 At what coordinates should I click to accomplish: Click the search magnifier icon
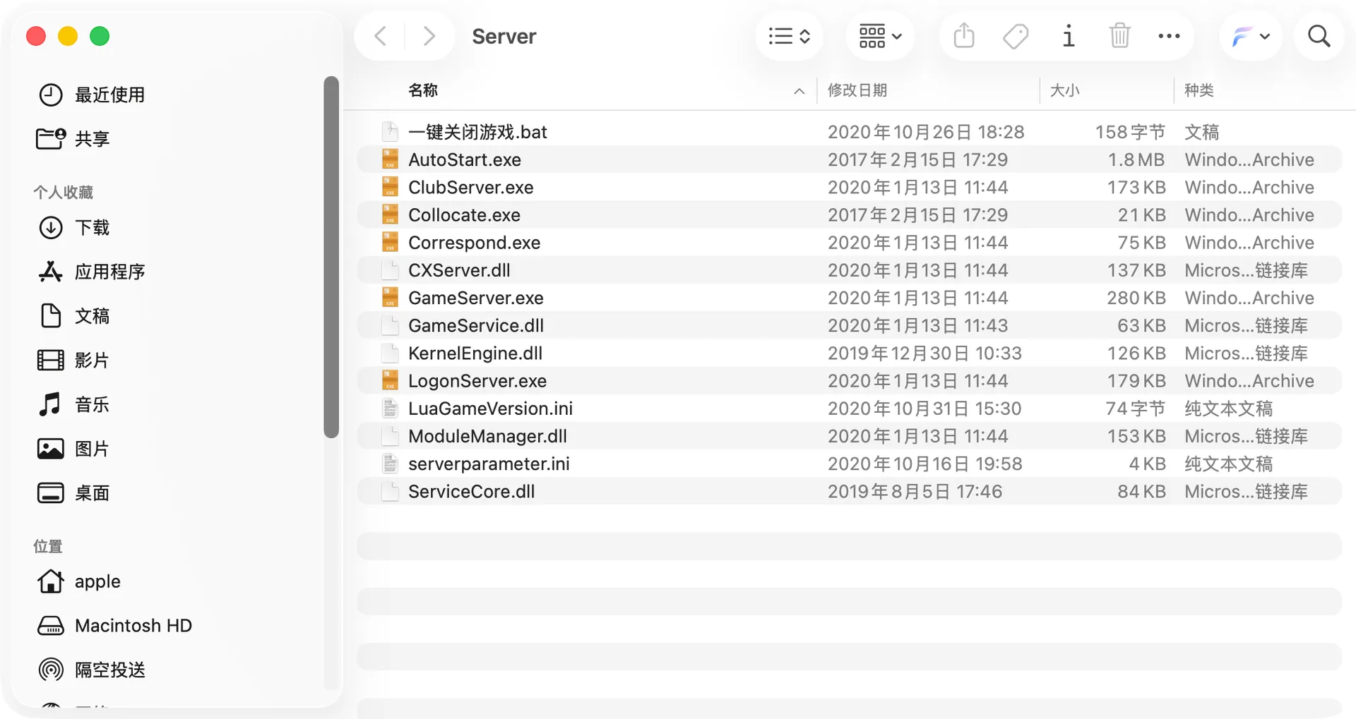click(x=1319, y=36)
